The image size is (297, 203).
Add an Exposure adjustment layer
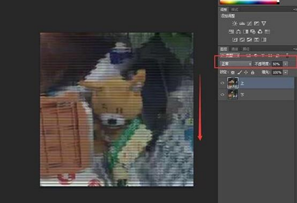click(256, 24)
